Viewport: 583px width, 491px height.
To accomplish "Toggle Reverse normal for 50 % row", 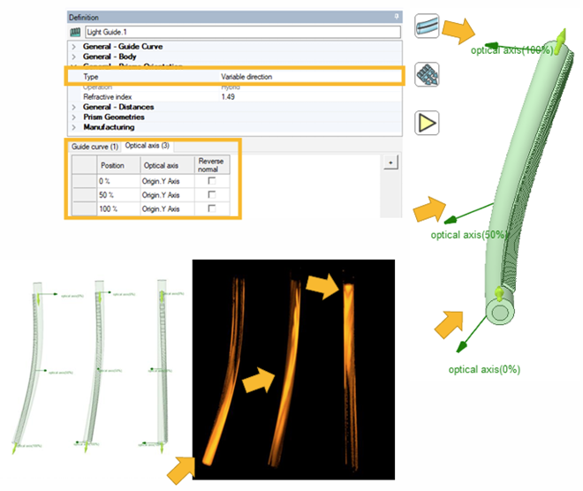I will click(212, 195).
